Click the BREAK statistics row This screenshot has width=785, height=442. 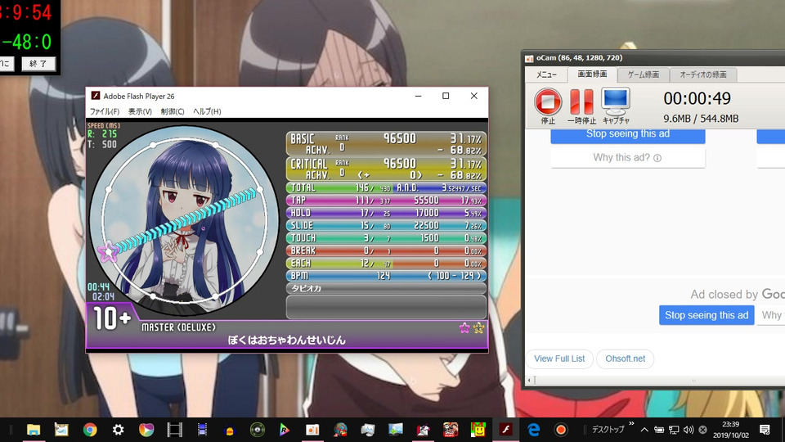tap(386, 250)
